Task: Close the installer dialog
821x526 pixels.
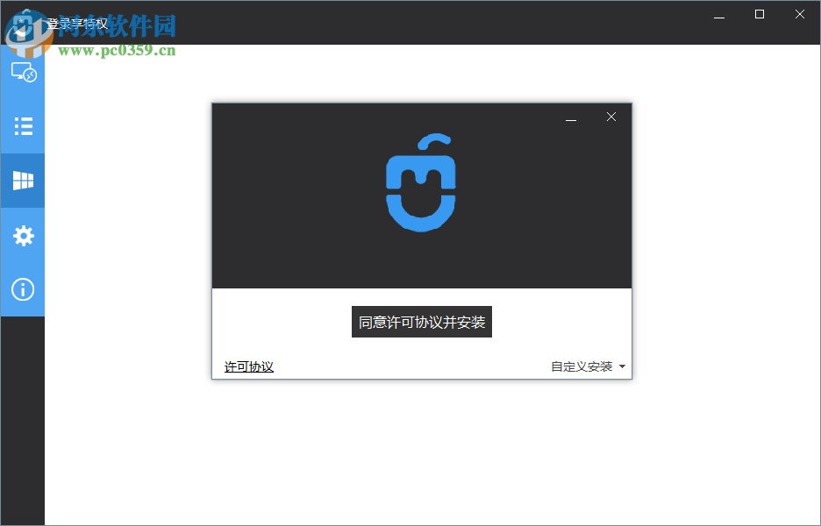Action: pos(611,116)
